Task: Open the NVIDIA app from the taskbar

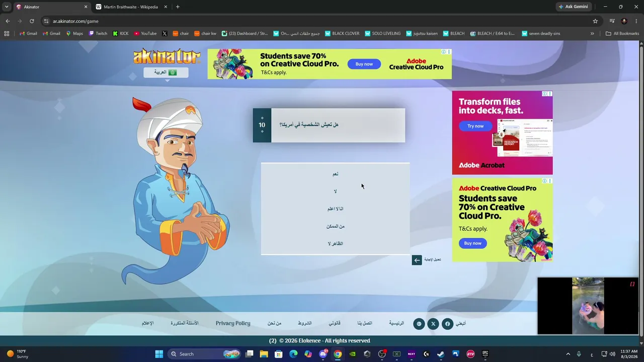Action: 352,354
